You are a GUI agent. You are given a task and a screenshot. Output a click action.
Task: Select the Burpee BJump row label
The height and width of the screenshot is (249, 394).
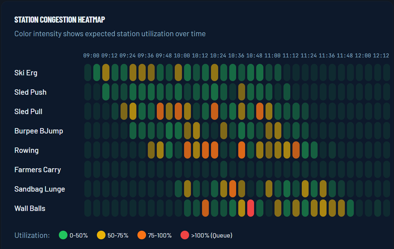click(39, 131)
